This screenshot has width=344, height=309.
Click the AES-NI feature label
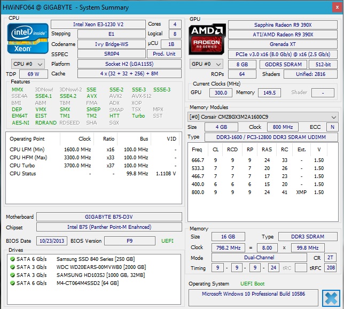[20, 122]
